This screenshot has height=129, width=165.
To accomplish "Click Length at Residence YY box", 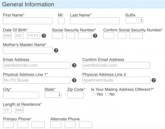I will point(7,110).
